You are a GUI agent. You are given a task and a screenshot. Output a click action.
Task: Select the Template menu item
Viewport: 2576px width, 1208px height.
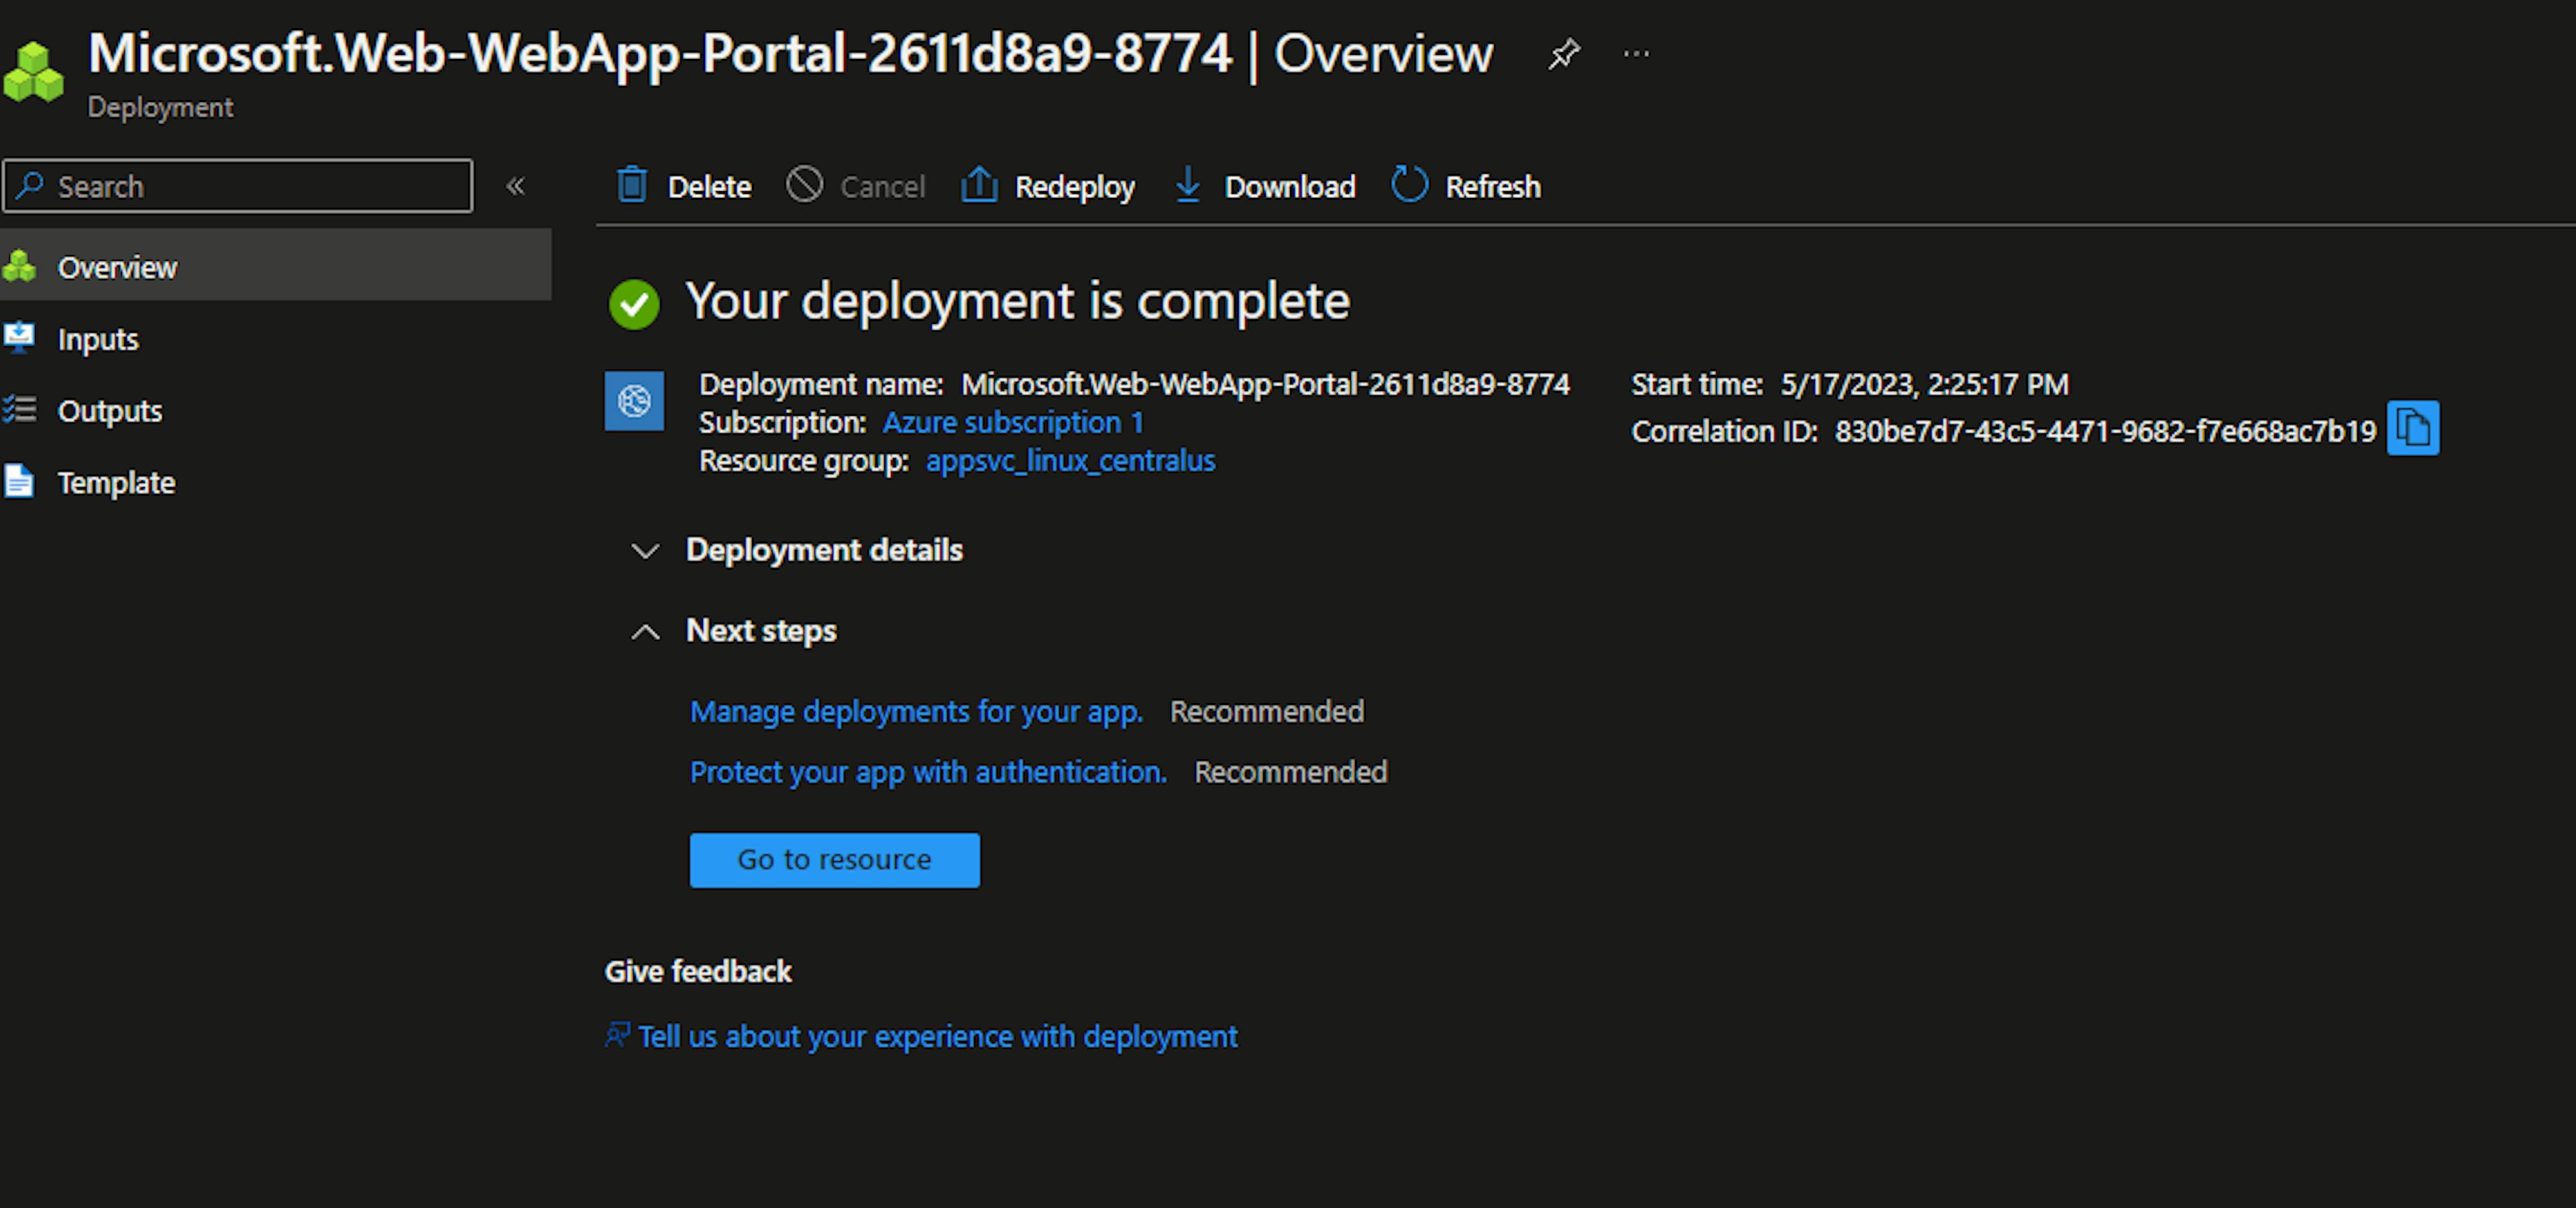tap(115, 482)
